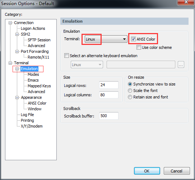This screenshot has width=195, height=180.
Task: Open the Logon Actions category
Action: click(x=33, y=28)
